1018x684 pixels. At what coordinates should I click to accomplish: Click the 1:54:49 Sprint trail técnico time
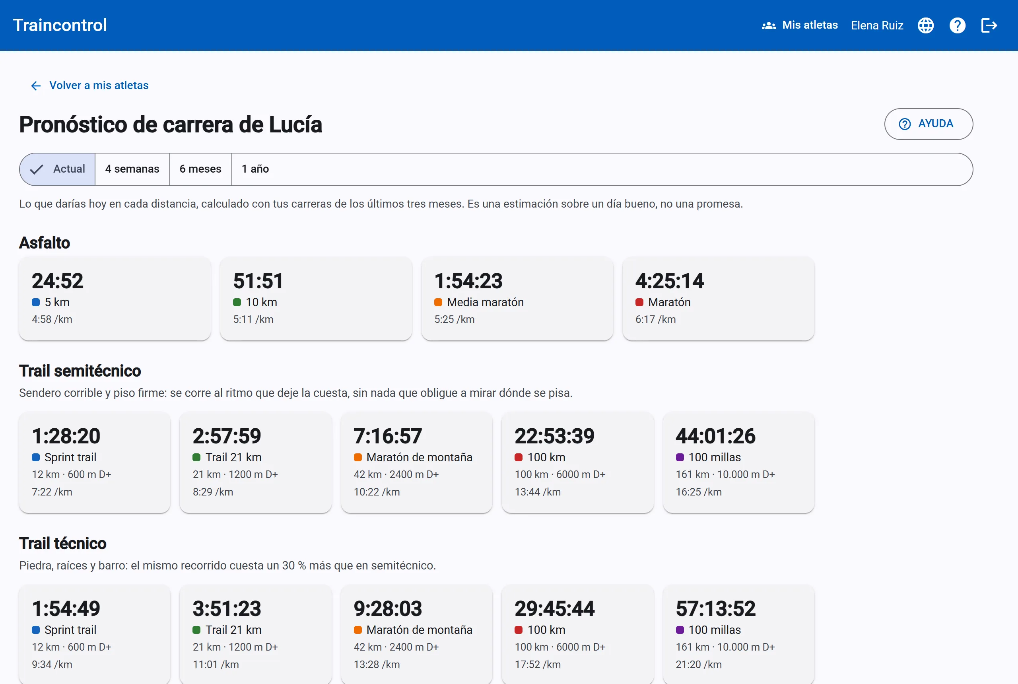(66, 609)
